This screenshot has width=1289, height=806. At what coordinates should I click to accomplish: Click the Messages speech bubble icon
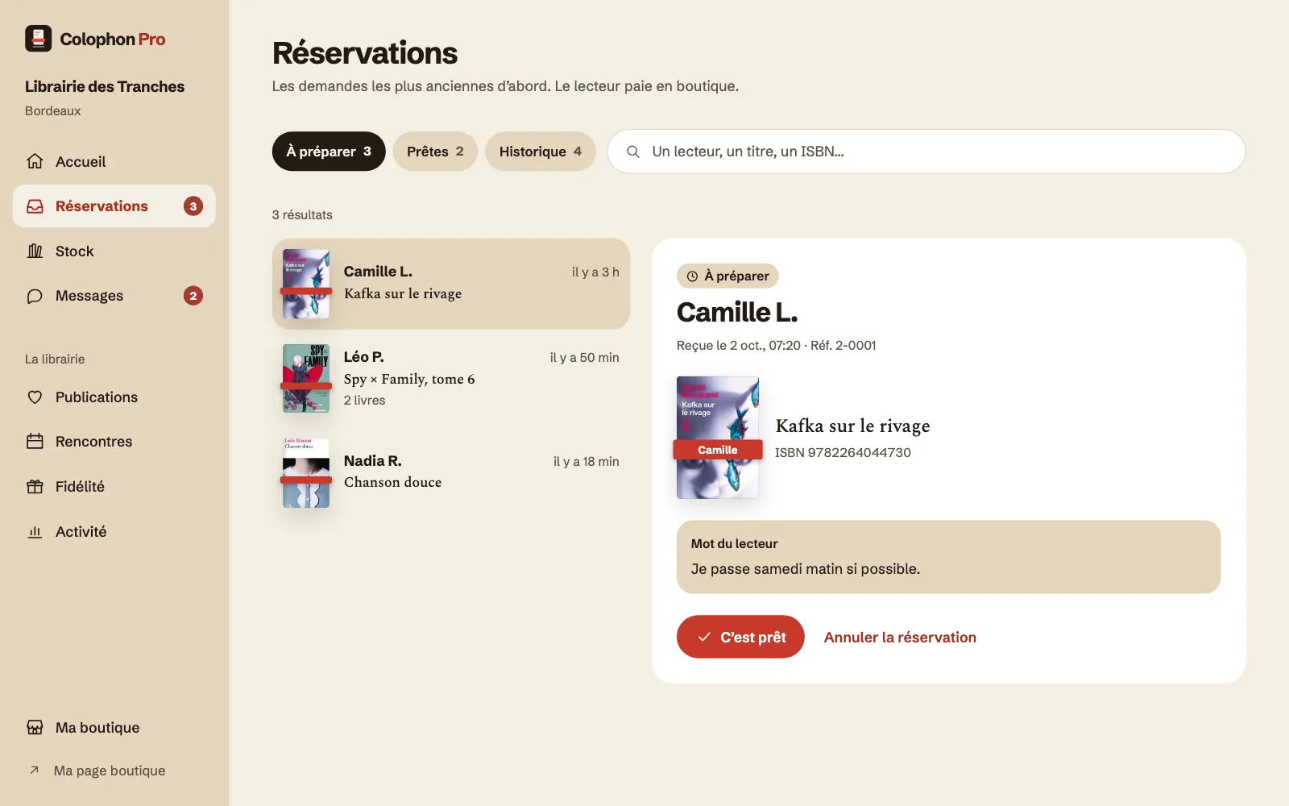coord(35,296)
